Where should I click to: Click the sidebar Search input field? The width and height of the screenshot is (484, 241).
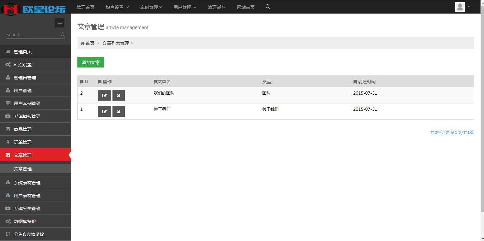[32, 34]
